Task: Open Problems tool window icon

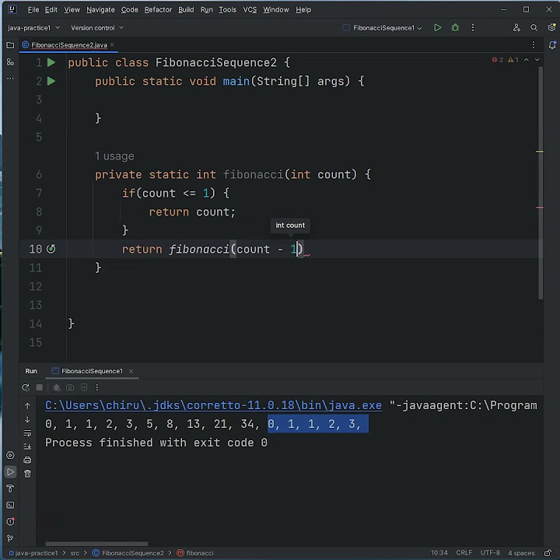Action: pyautogui.click(x=10, y=521)
